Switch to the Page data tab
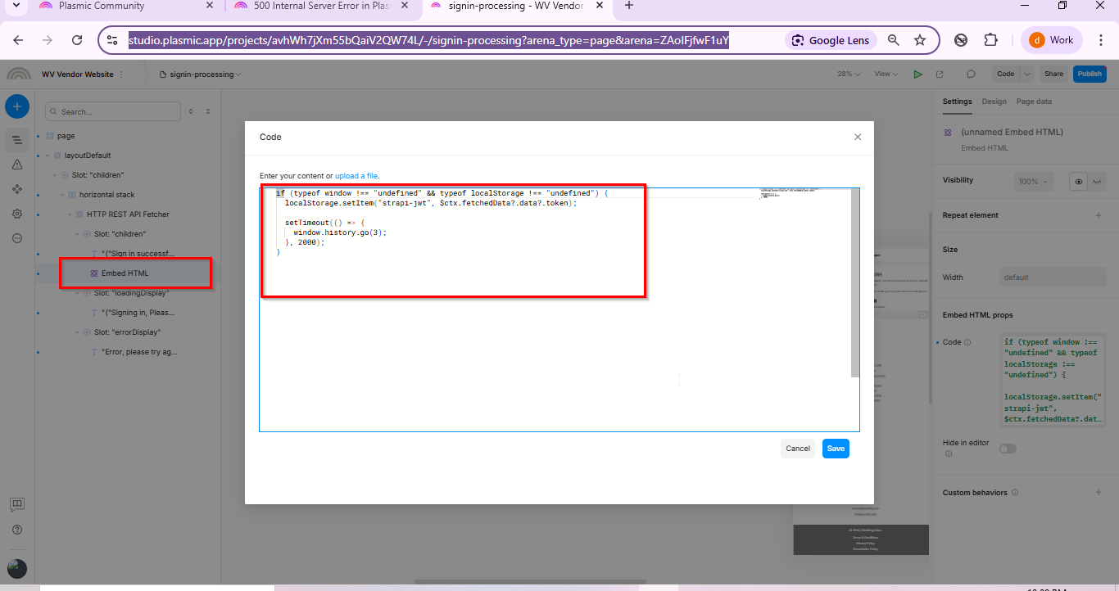The height and width of the screenshot is (591, 1119). pyautogui.click(x=1034, y=102)
